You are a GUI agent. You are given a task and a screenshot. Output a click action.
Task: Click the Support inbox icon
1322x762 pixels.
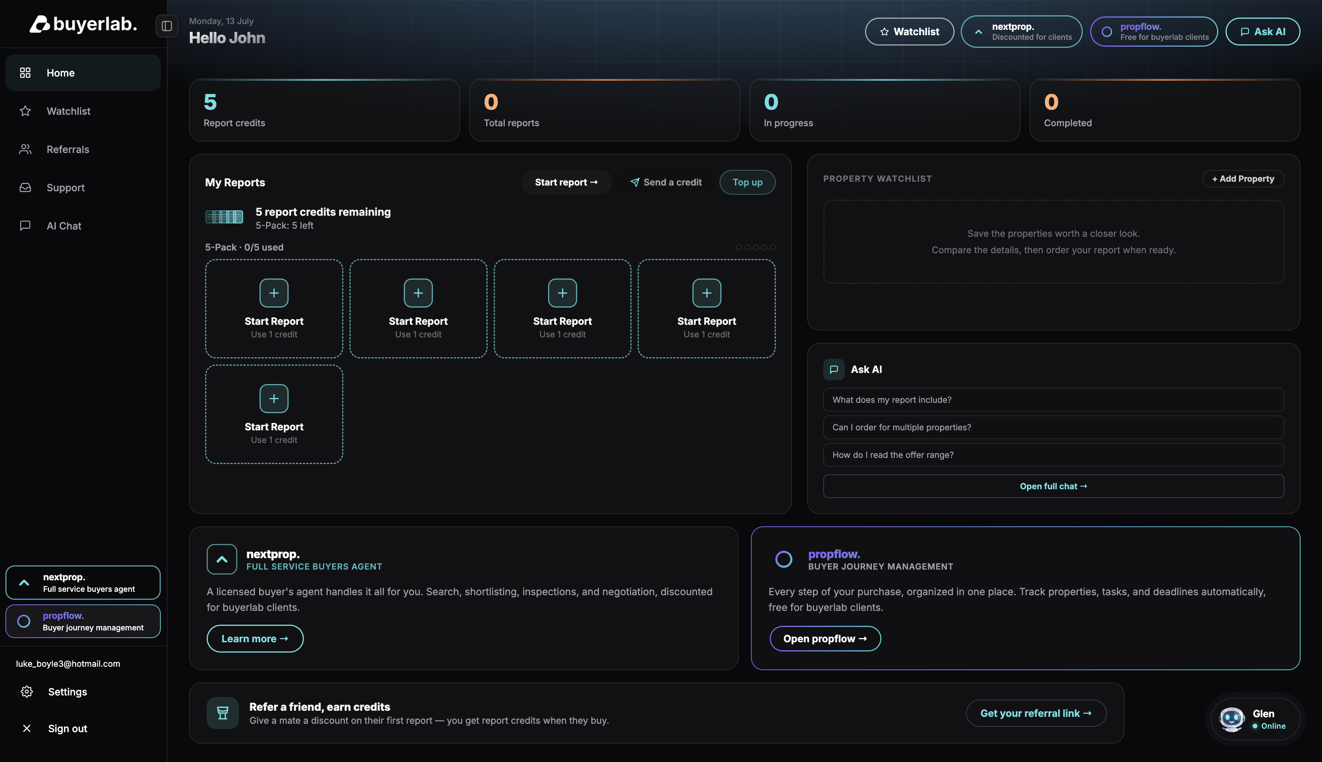(25, 187)
